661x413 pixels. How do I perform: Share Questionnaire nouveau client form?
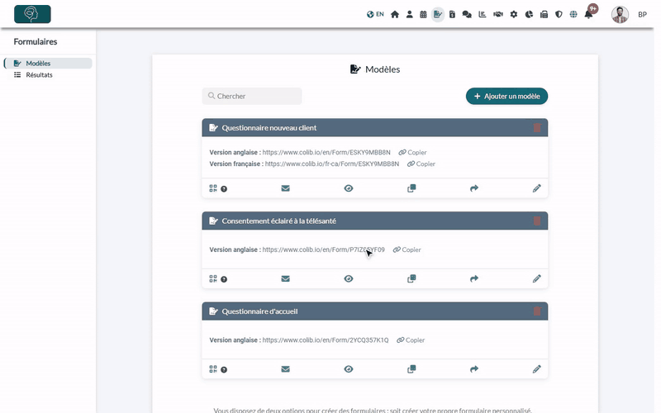click(474, 188)
